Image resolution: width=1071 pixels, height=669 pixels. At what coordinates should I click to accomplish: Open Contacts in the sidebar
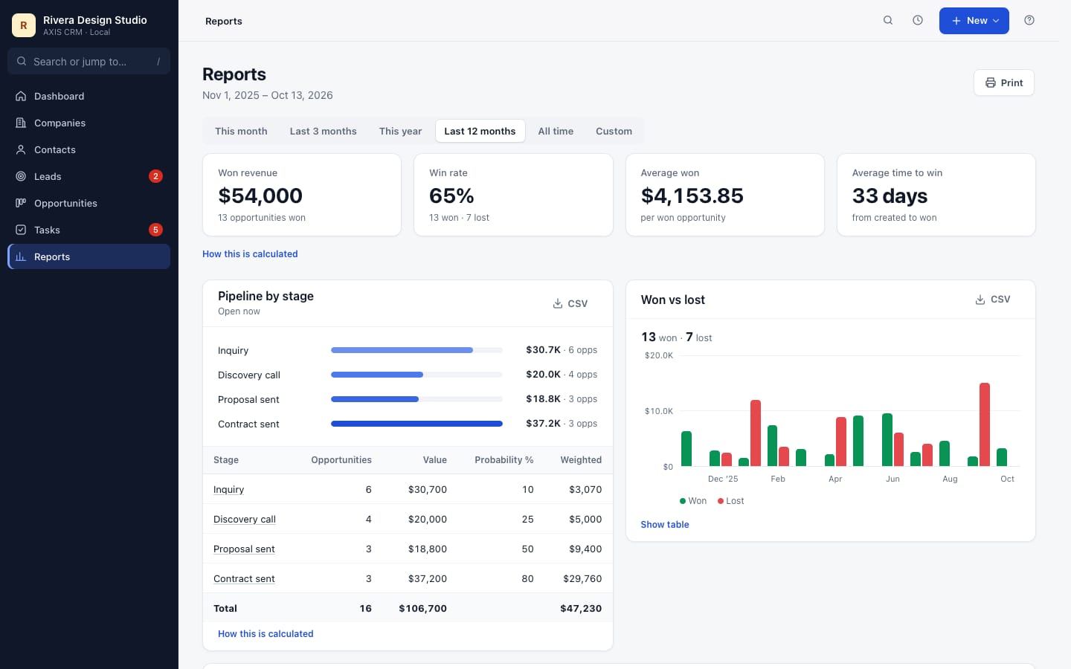tap(89, 149)
